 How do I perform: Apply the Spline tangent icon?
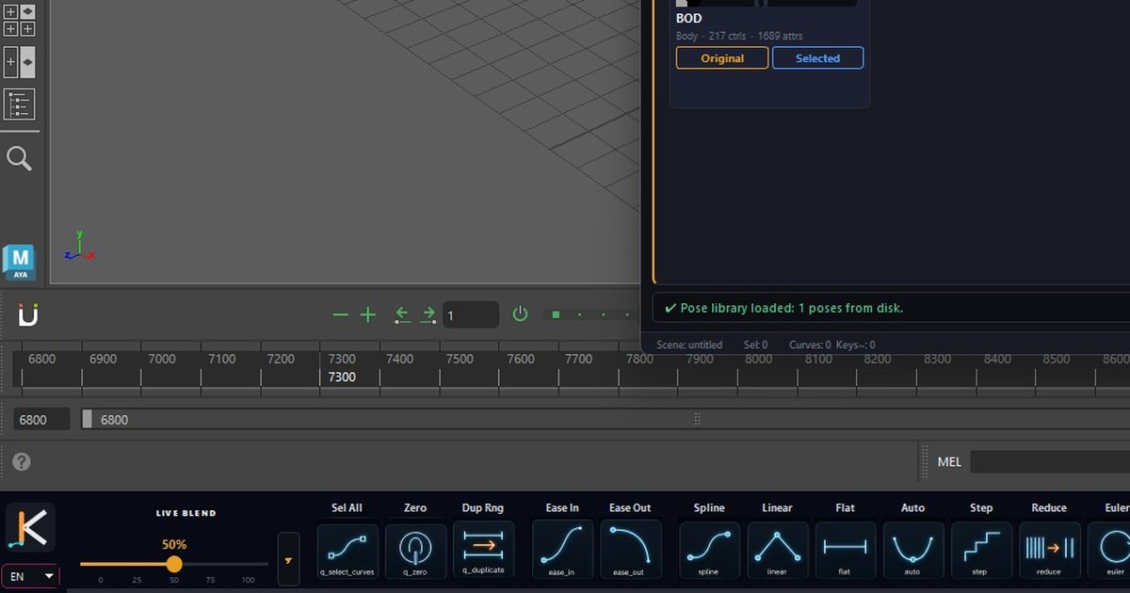tap(709, 550)
